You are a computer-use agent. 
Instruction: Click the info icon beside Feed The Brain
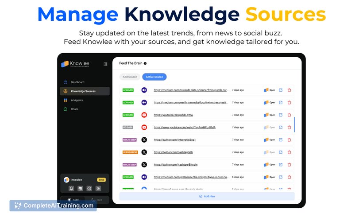(145, 63)
